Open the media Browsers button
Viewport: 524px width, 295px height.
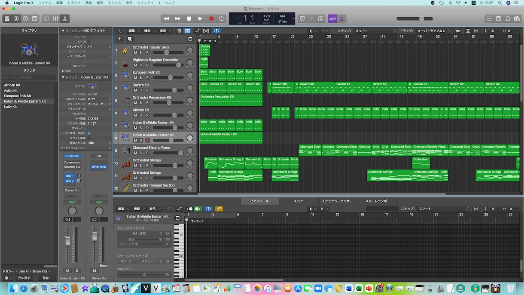pyautogui.click(x=517, y=18)
